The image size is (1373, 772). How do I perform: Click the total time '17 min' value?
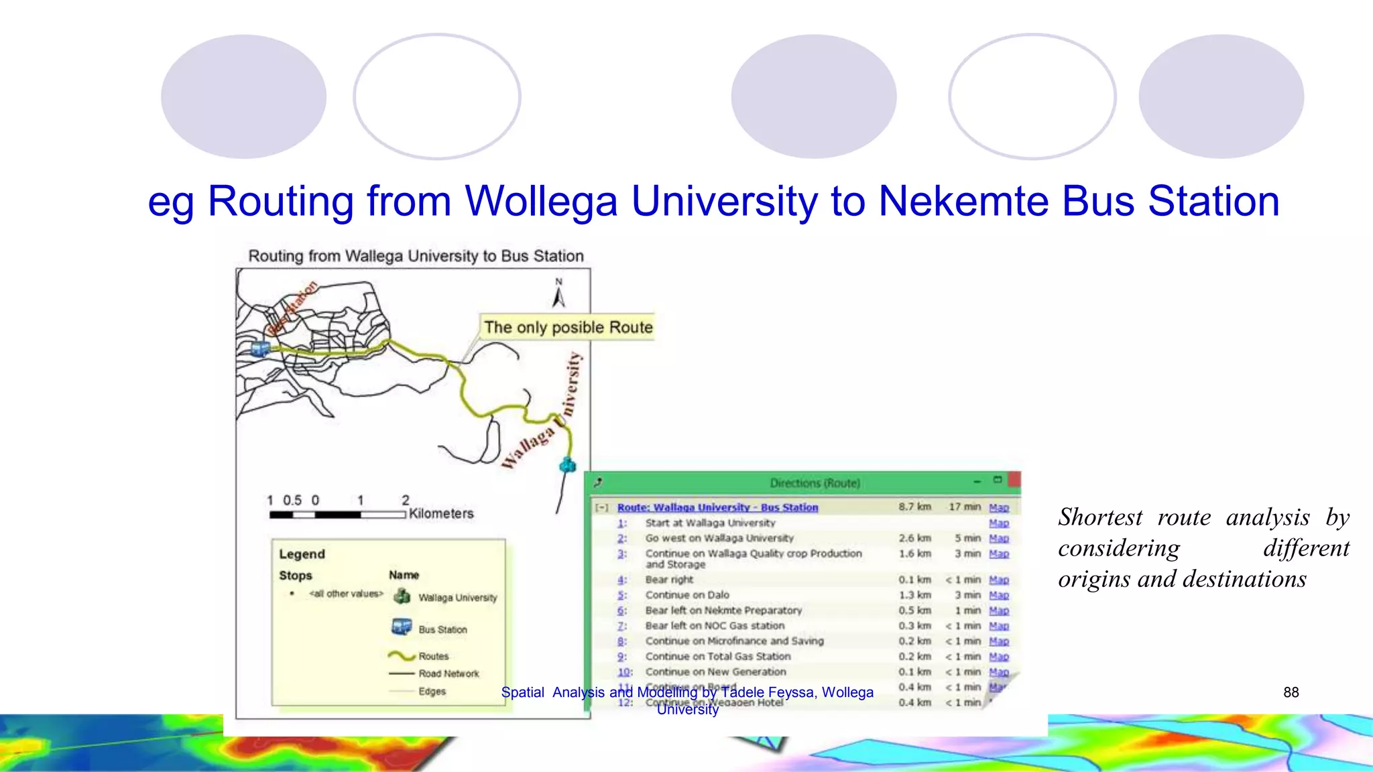964,507
